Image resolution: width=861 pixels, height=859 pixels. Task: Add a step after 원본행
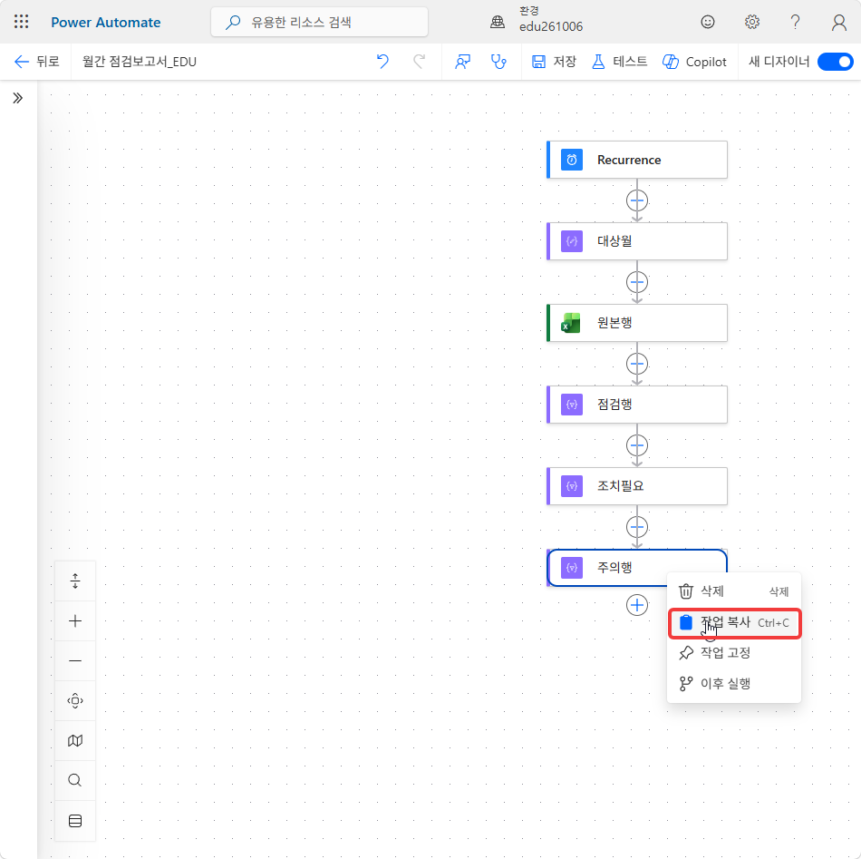[x=637, y=364]
